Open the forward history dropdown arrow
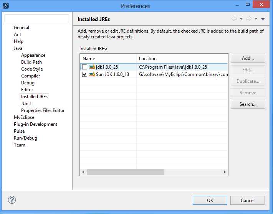273x214 pixels. click(256, 19)
